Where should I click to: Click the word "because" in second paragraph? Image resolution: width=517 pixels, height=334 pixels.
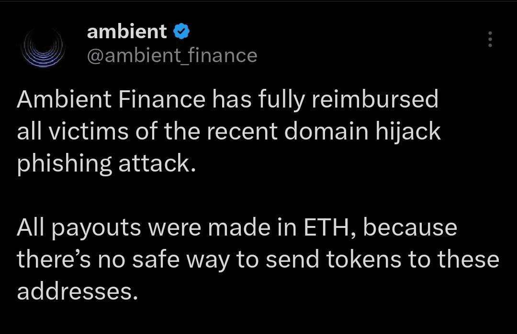[410, 228]
